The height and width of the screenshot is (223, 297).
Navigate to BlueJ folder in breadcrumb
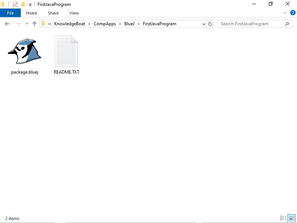click(x=129, y=24)
